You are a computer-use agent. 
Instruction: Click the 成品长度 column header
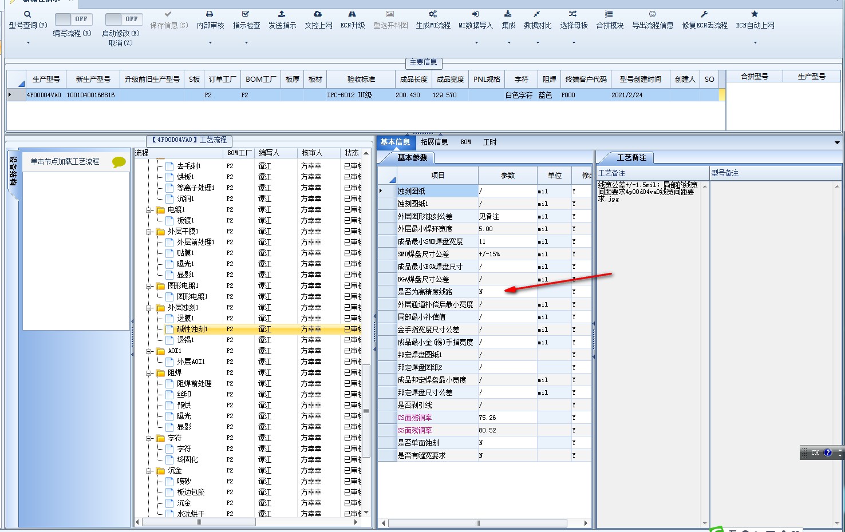coord(413,80)
